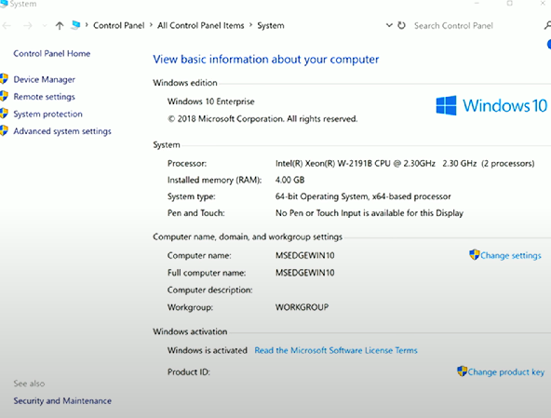551x418 pixels.
Task: Click Change settings for computer name
Action: pos(511,256)
